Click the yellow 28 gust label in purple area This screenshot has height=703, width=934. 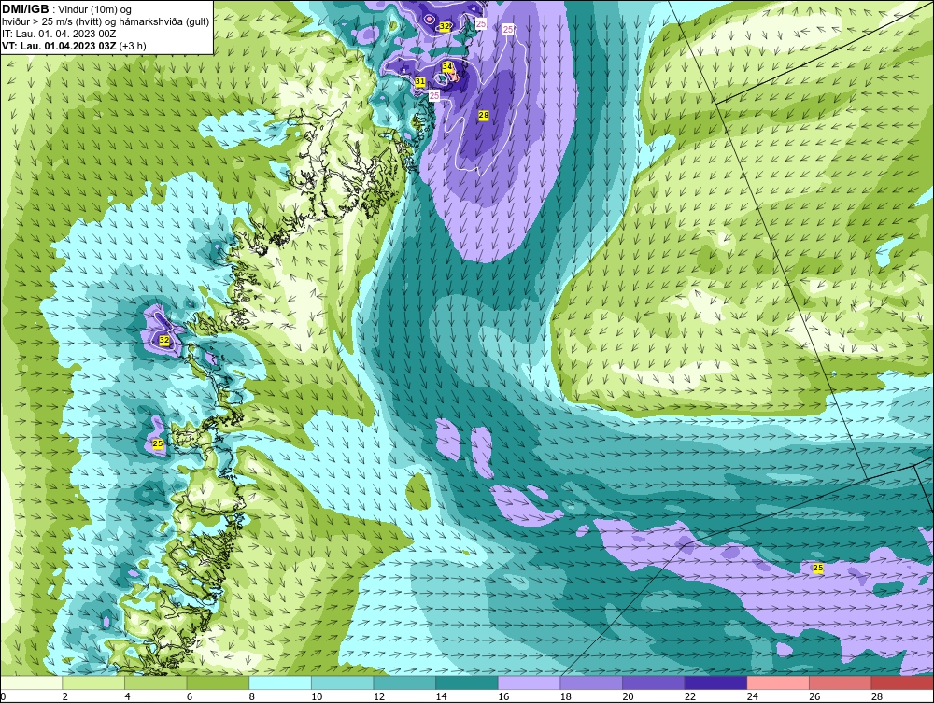click(x=484, y=115)
